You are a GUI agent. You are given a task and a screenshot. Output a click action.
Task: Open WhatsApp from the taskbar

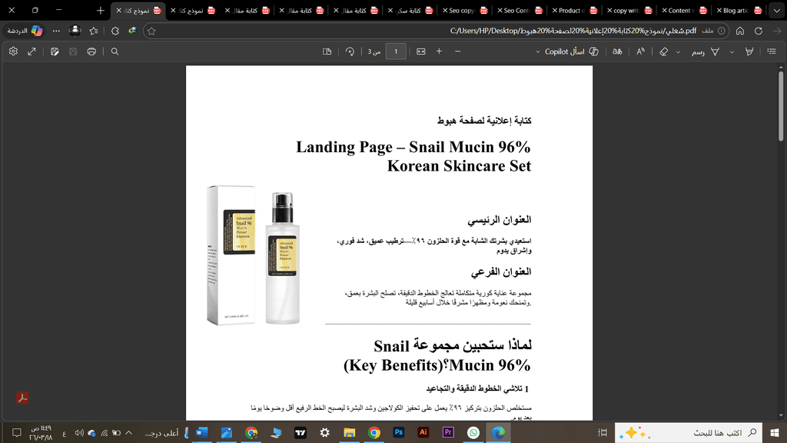pyautogui.click(x=473, y=432)
